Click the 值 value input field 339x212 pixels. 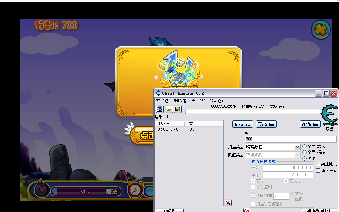(x=291, y=139)
